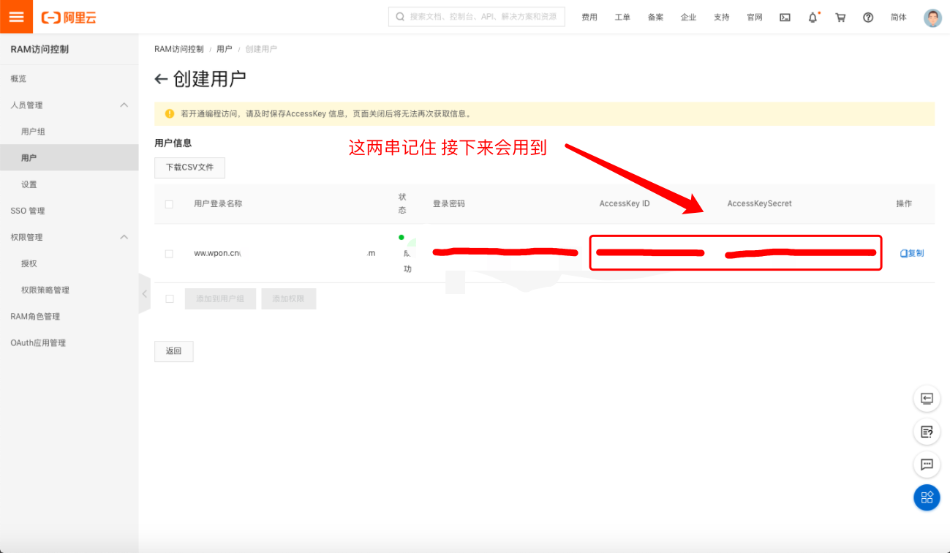Open the help question mark icon
The image size is (950, 553).
[x=868, y=18]
